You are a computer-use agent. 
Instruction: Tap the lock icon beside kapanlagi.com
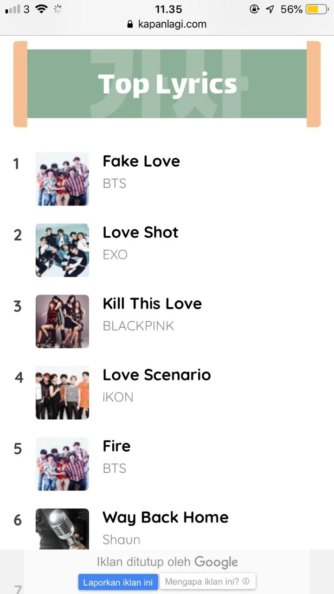pos(130,25)
